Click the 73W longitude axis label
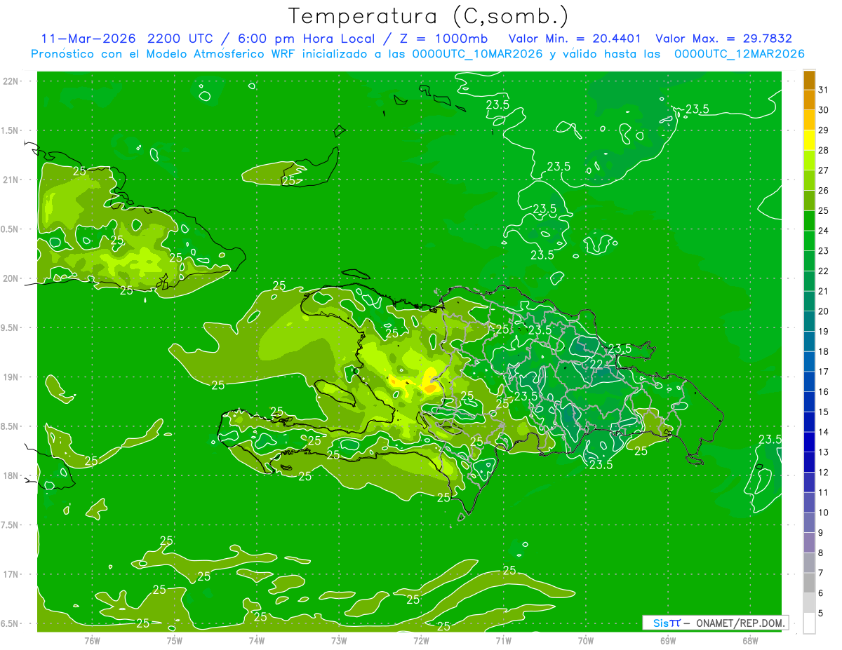842x650 pixels. [x=339, y=640]
